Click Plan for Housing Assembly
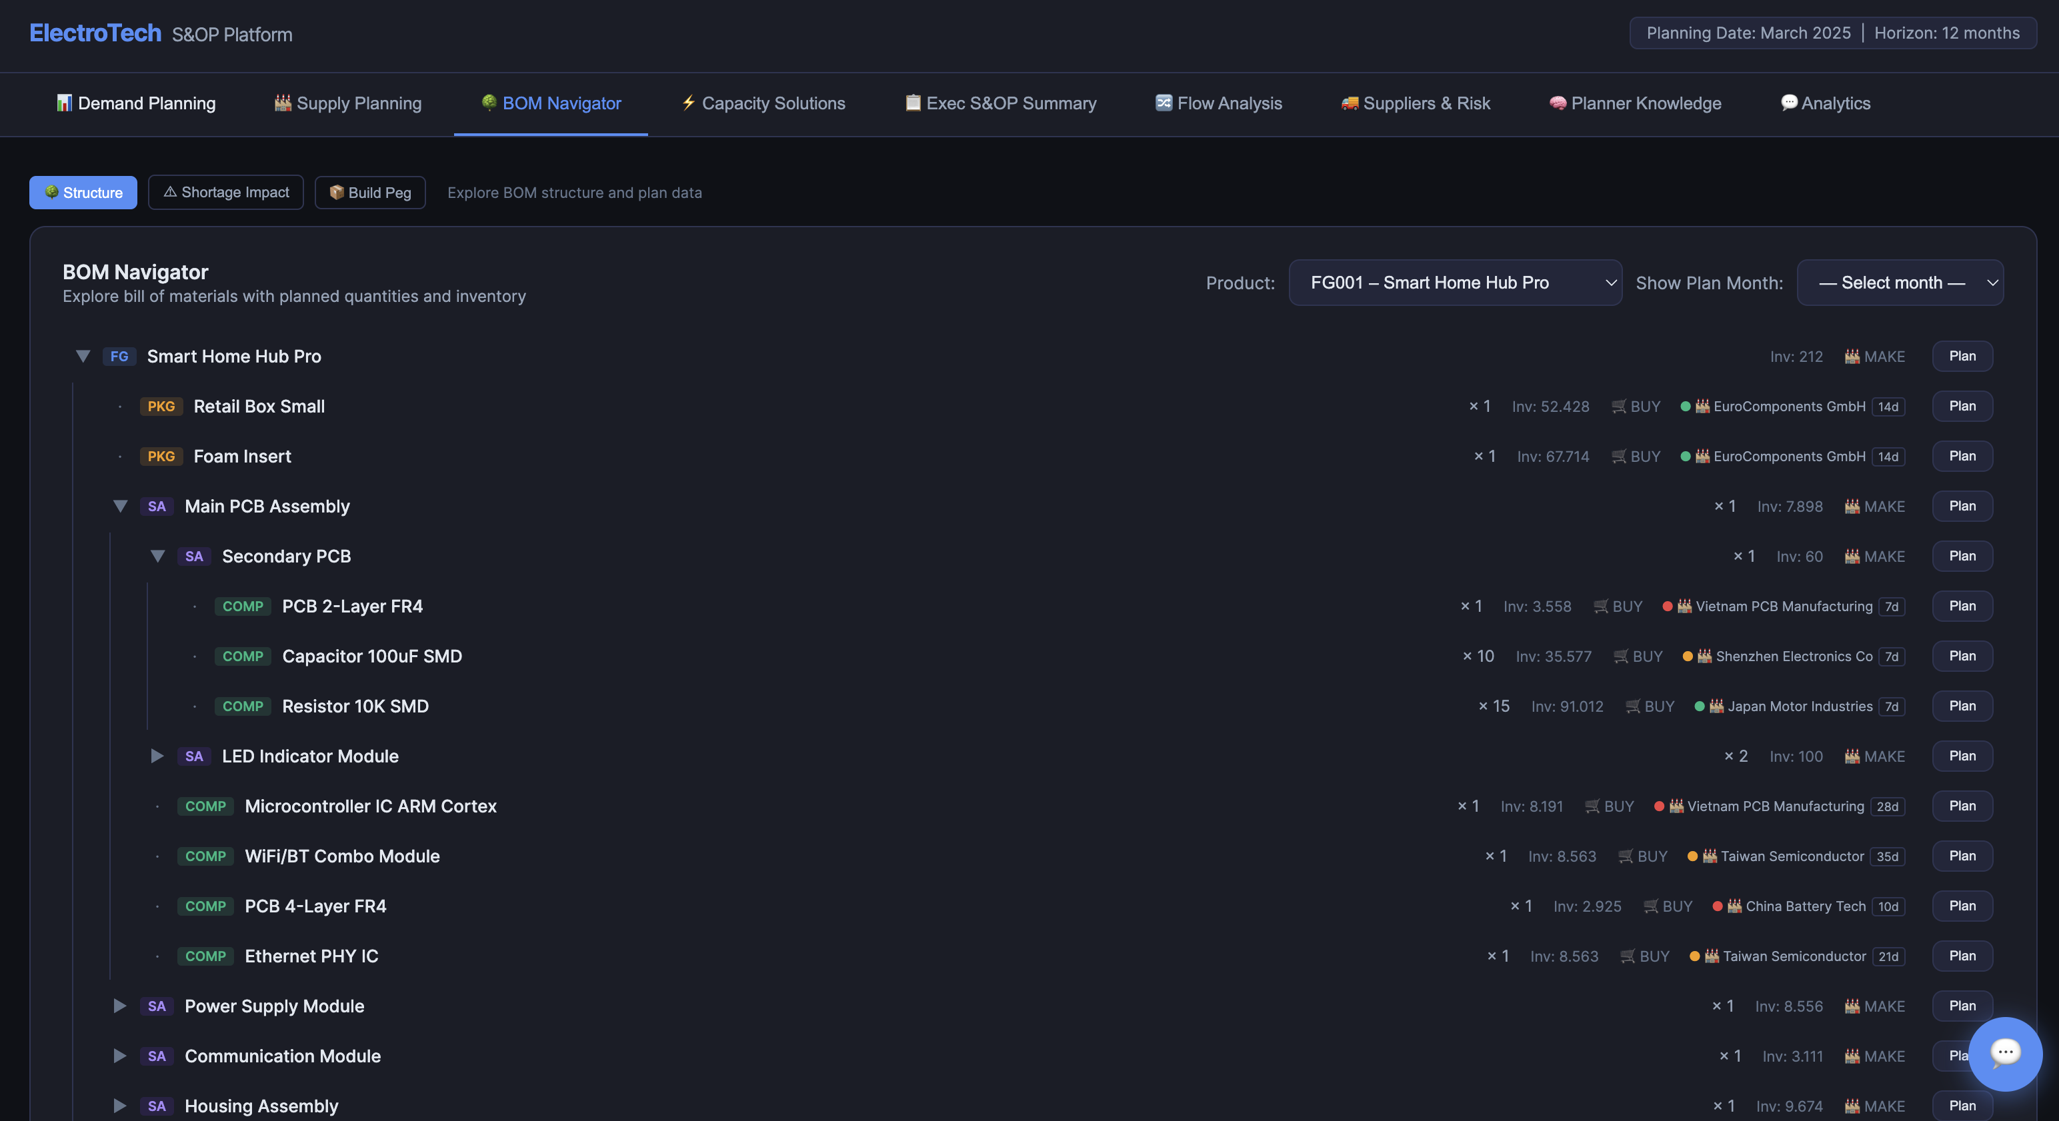 click(x=1962, y=1106)
